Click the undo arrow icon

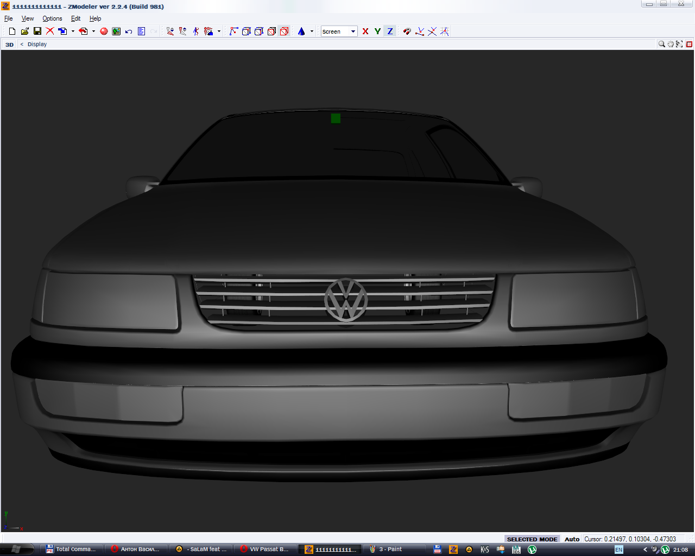[129, 31]
